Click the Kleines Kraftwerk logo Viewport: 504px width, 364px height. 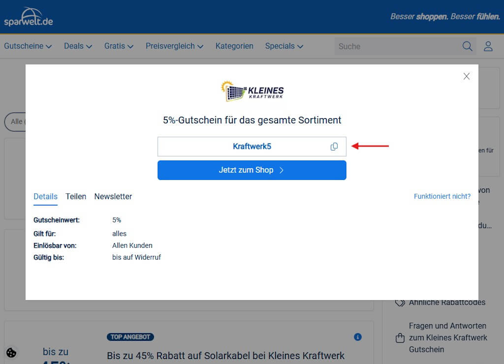[x=252, y=91]
